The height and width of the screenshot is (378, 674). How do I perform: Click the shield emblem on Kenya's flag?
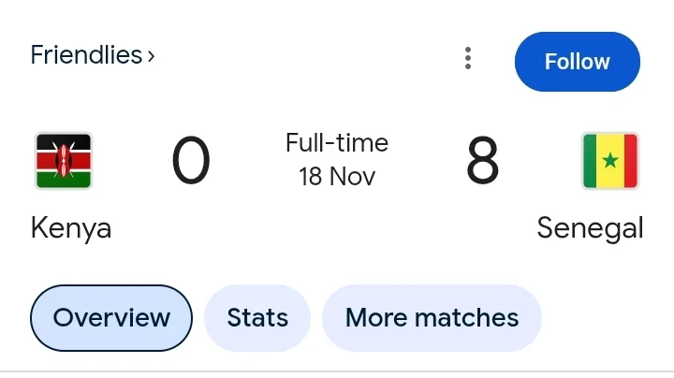click(64, 161)
